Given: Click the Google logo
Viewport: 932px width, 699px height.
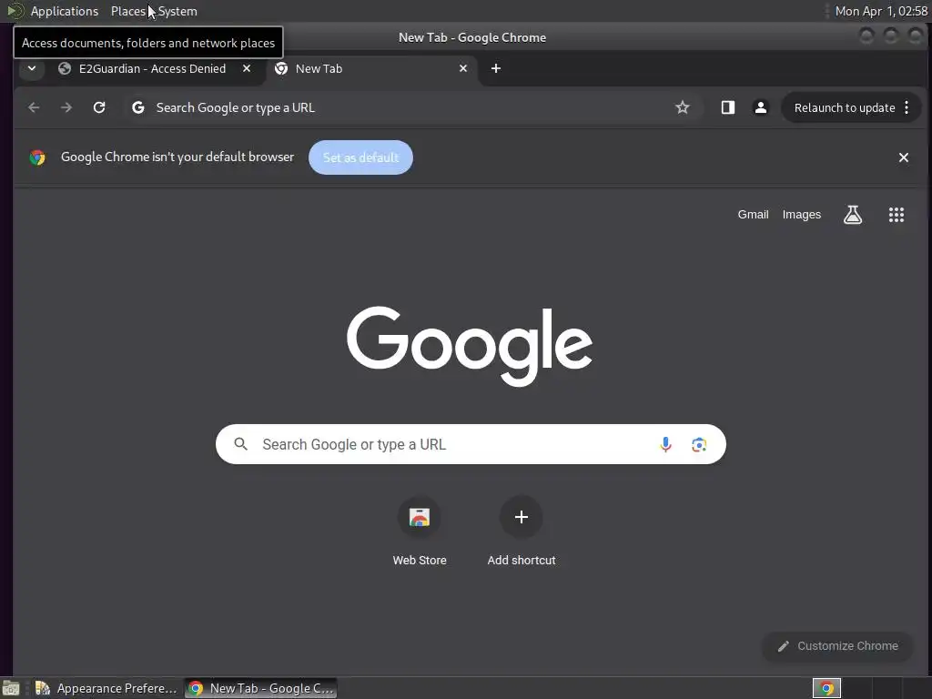Looking at the screenshot, I should (x=470, y=345).
